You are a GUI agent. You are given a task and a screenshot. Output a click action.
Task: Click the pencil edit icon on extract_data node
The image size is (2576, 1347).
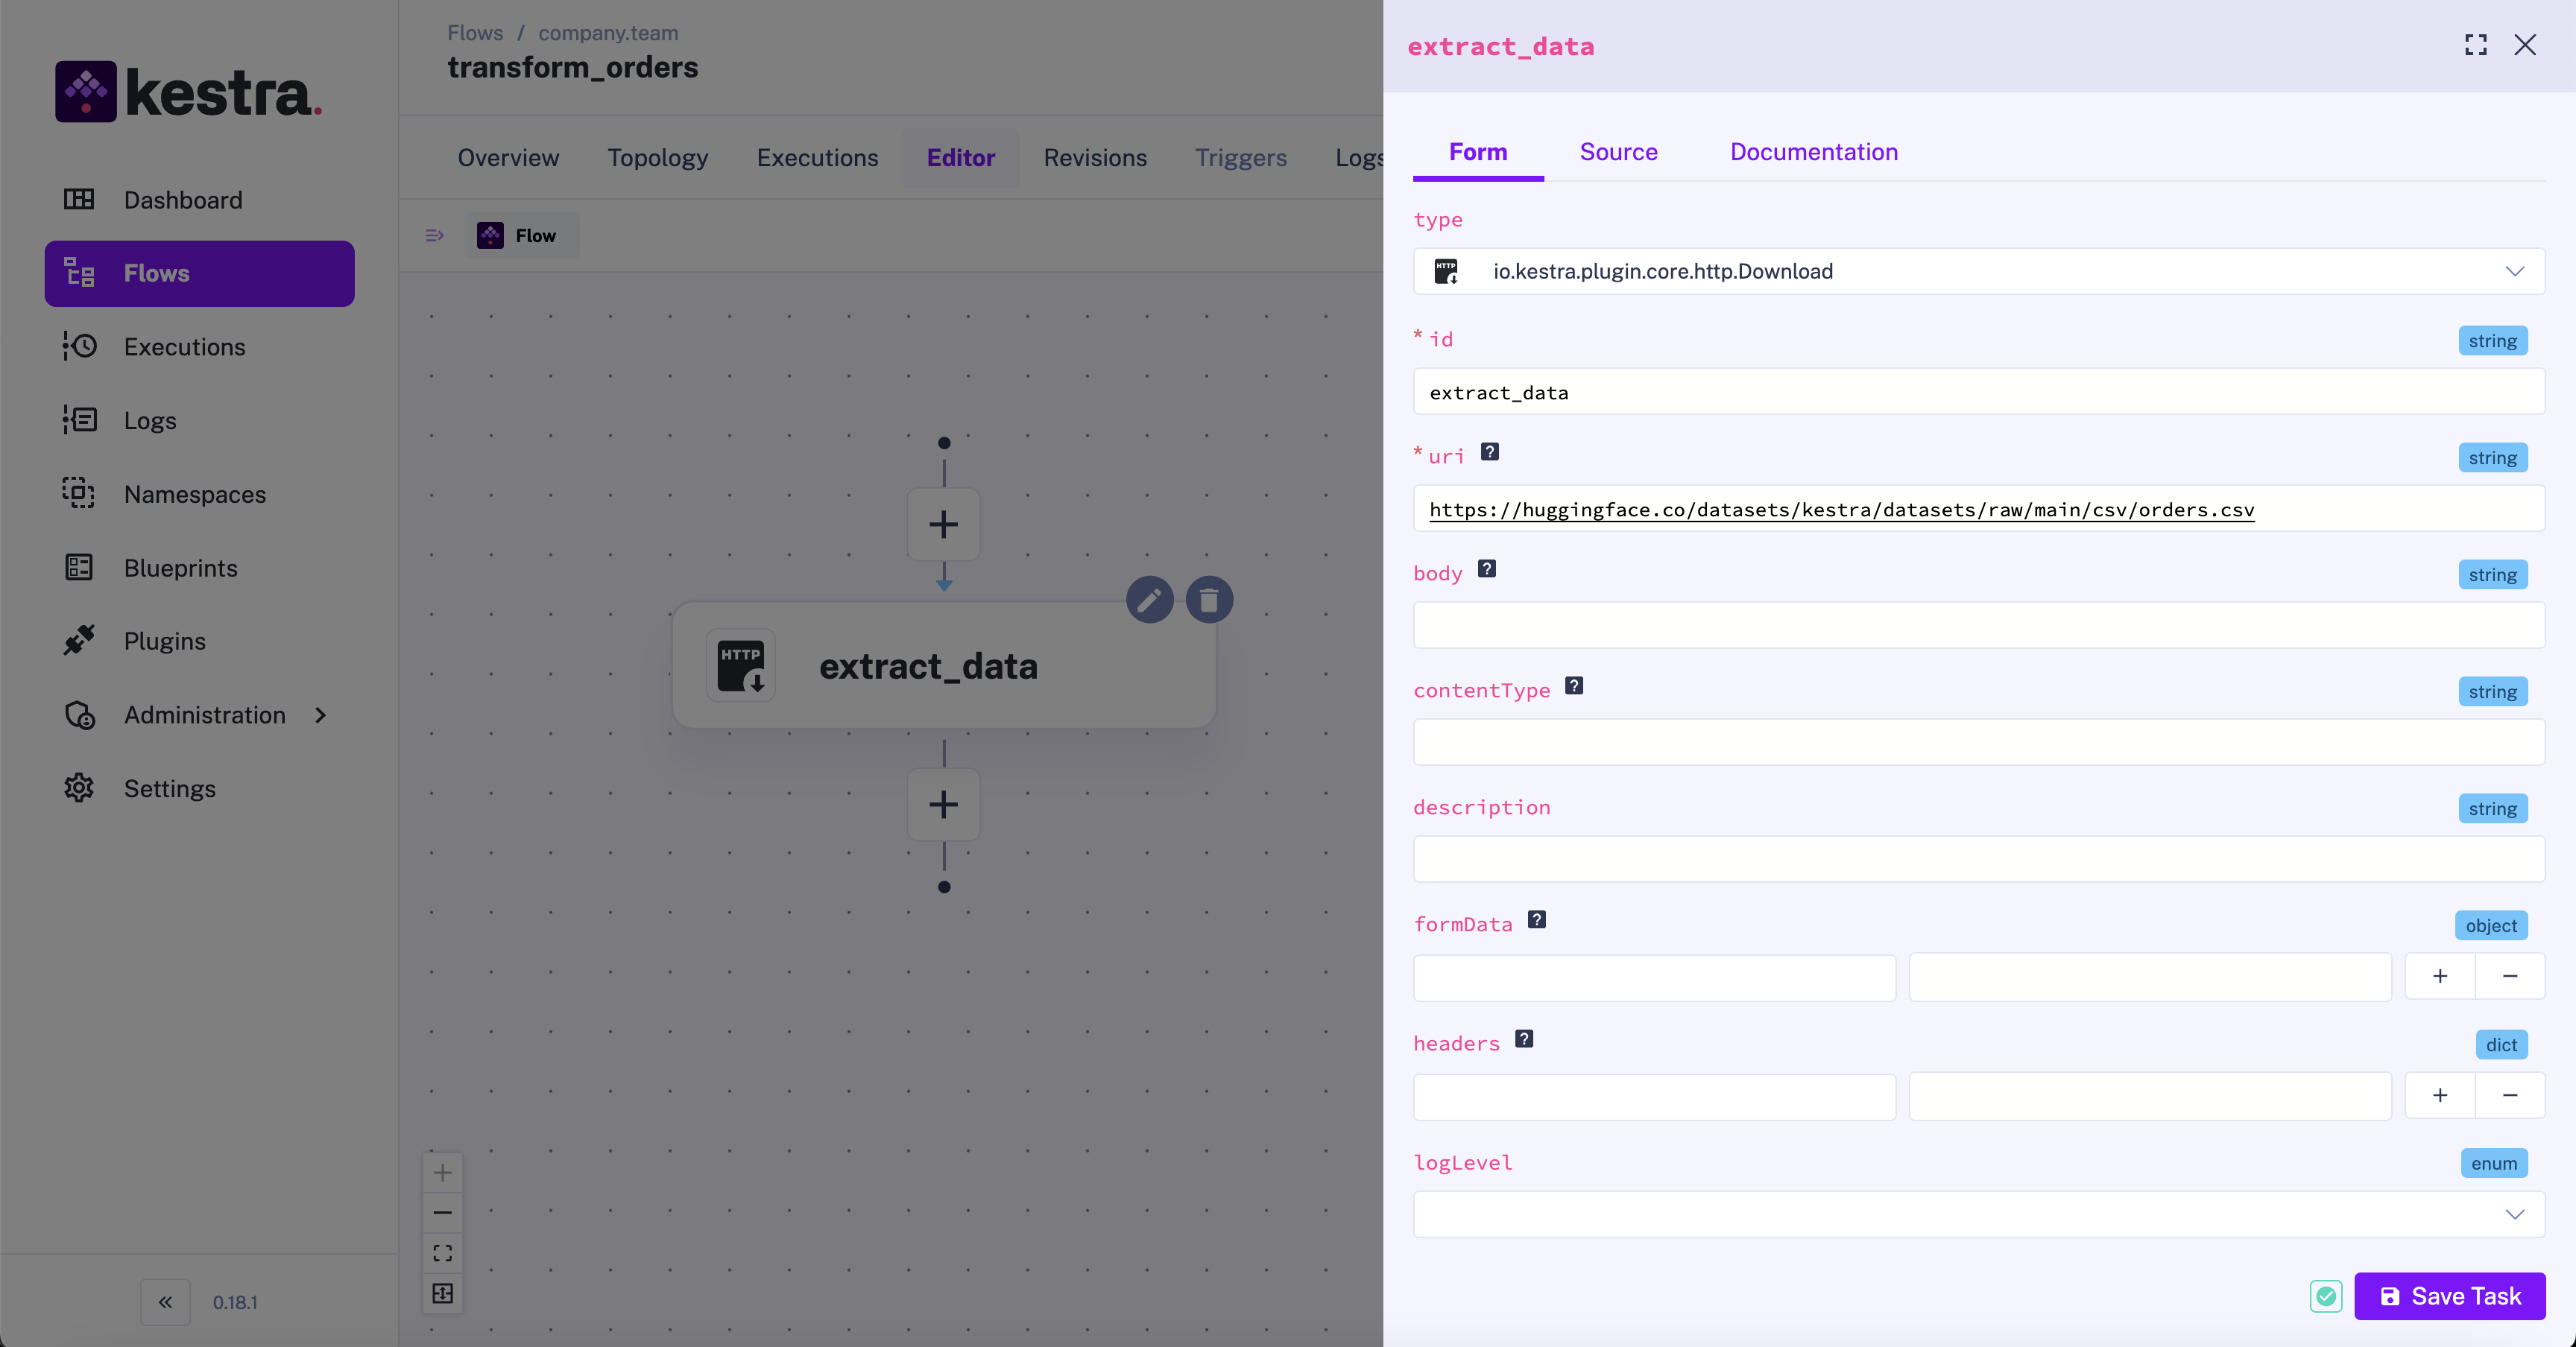click(1149, 600)
